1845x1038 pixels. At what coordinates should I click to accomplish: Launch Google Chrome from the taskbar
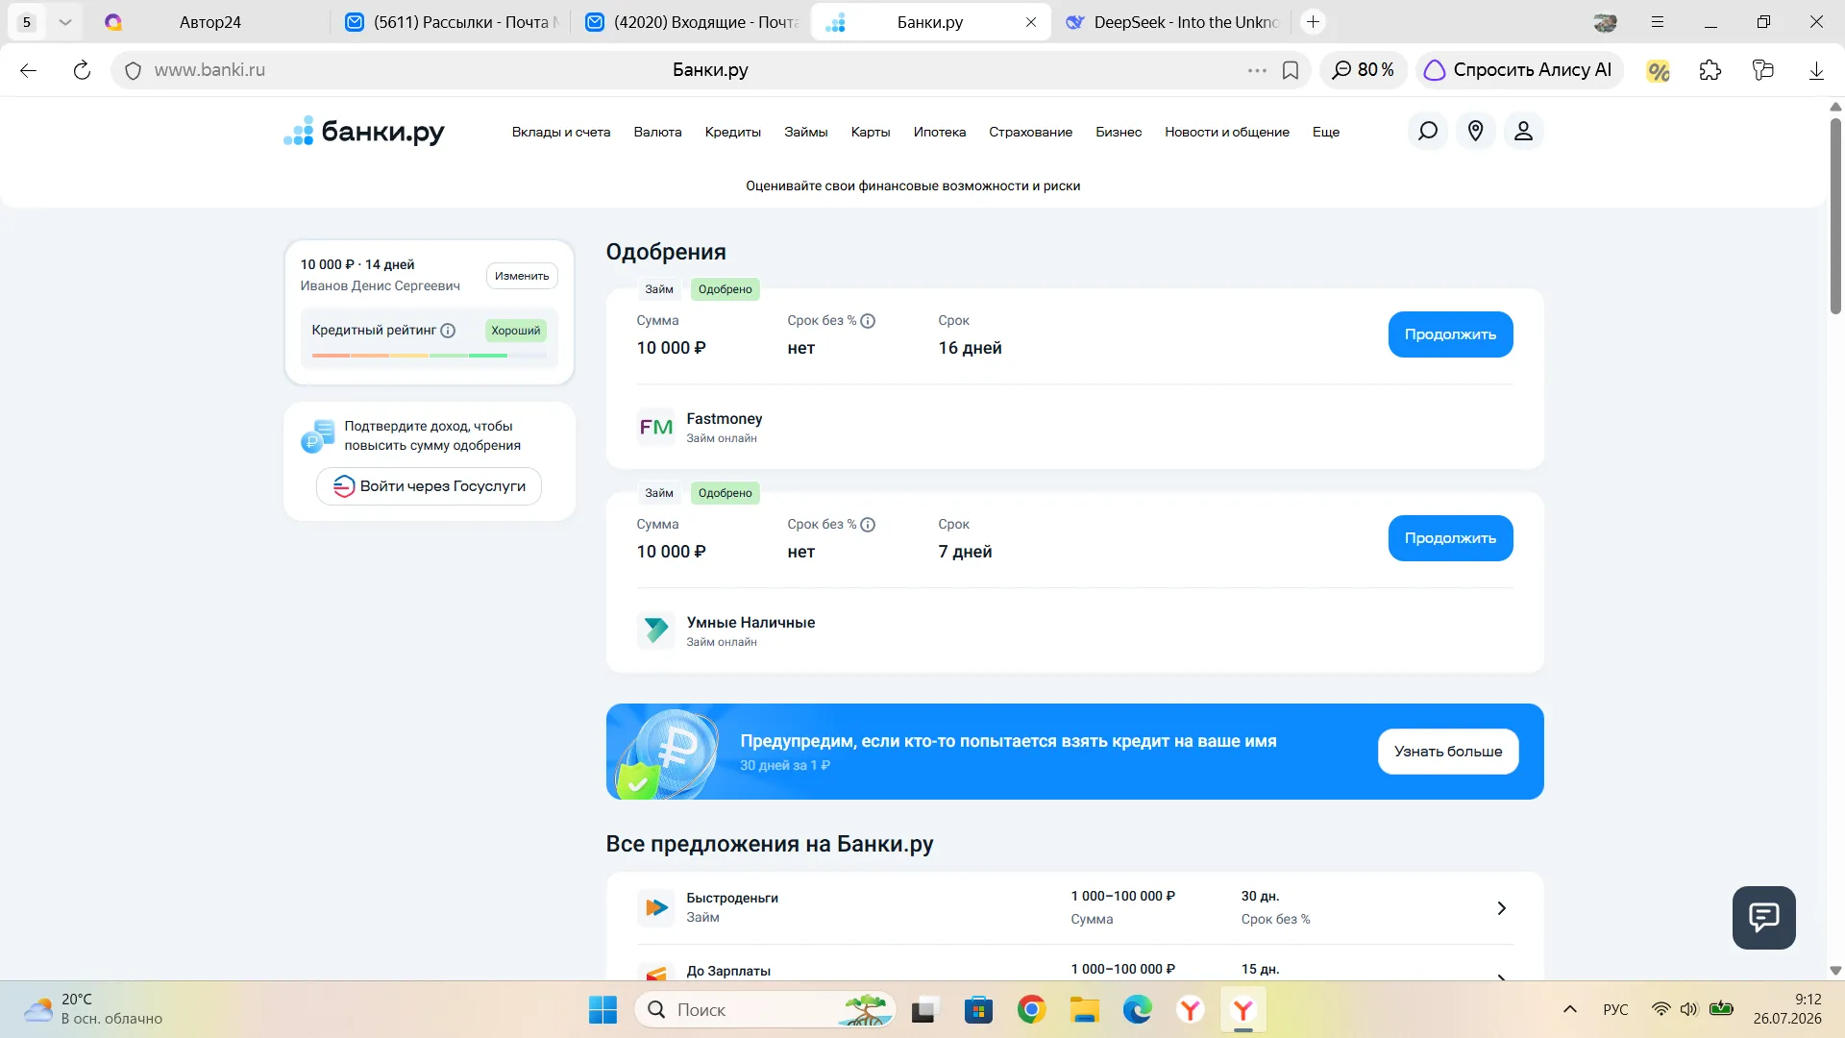point(1031,1010)
